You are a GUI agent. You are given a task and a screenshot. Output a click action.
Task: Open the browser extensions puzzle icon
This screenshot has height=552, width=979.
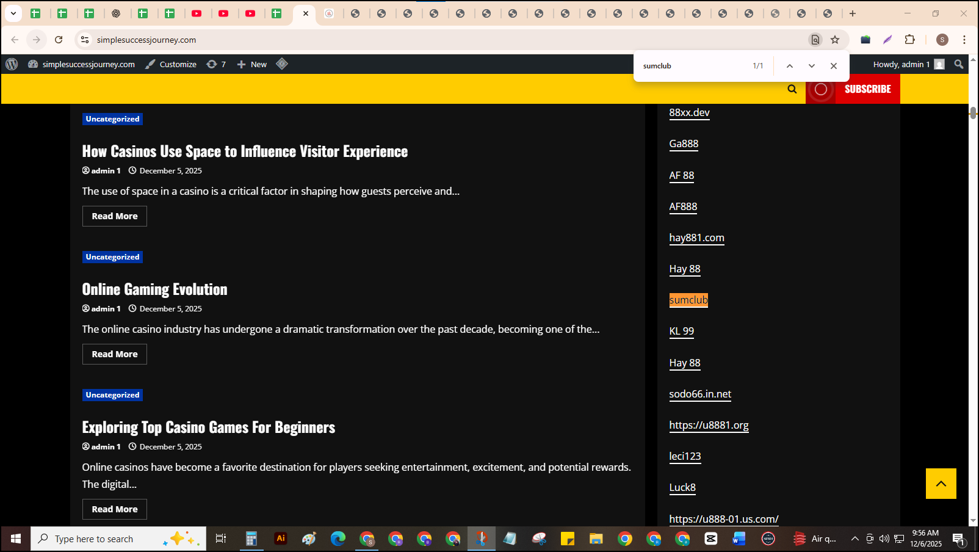pos(909,40)
